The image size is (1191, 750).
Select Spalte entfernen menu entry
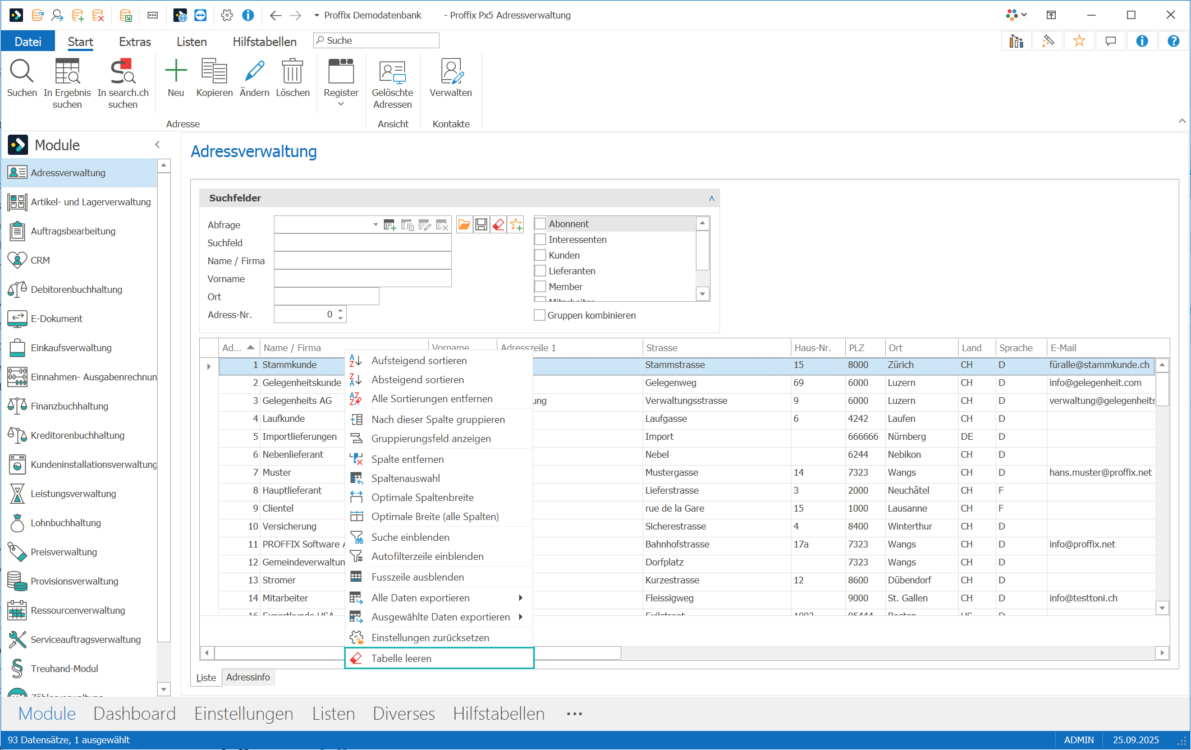coord(439,459)
